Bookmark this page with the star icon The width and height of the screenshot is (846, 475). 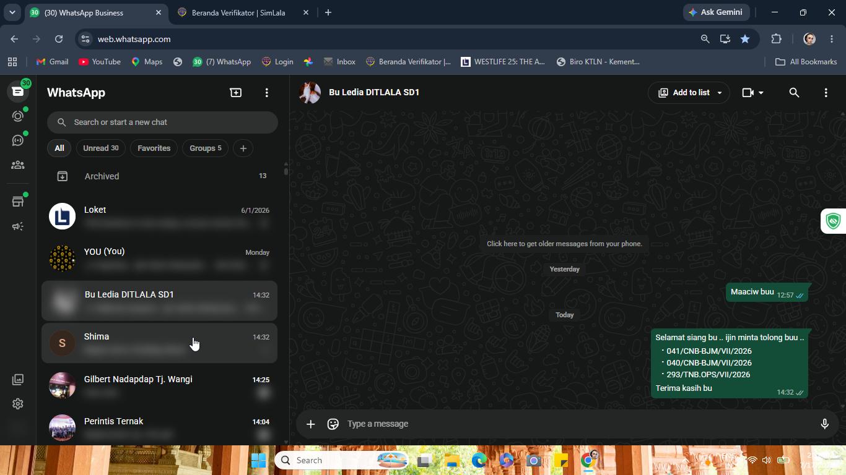click(x=745, y=39)
